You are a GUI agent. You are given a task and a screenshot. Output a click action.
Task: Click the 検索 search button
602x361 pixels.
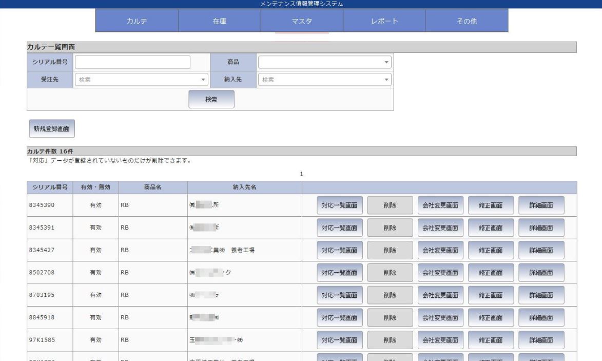pyautogui.click(x=211, y=99)
